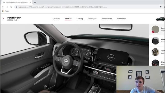165x93 pixels.
Task: Click the red back chevron beside Pathfinder
Action: point(4,19)
